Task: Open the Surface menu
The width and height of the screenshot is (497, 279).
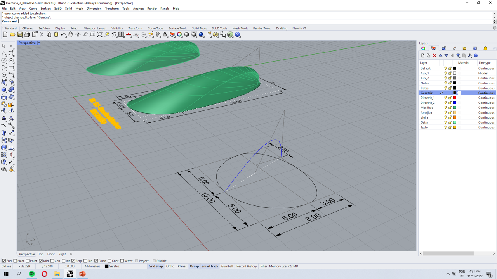Action: pyautogui.click(x=45, y=8)
